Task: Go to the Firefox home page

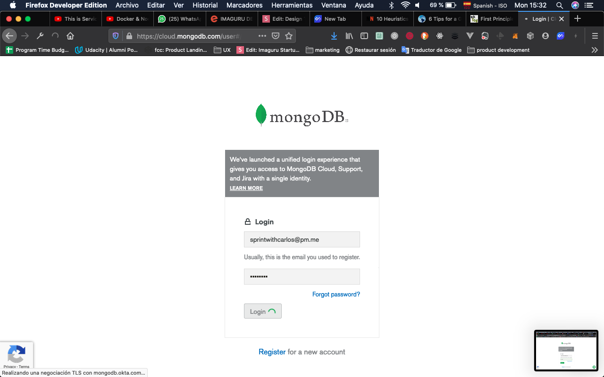Action: pyautogui.click(x=70, y=36)
